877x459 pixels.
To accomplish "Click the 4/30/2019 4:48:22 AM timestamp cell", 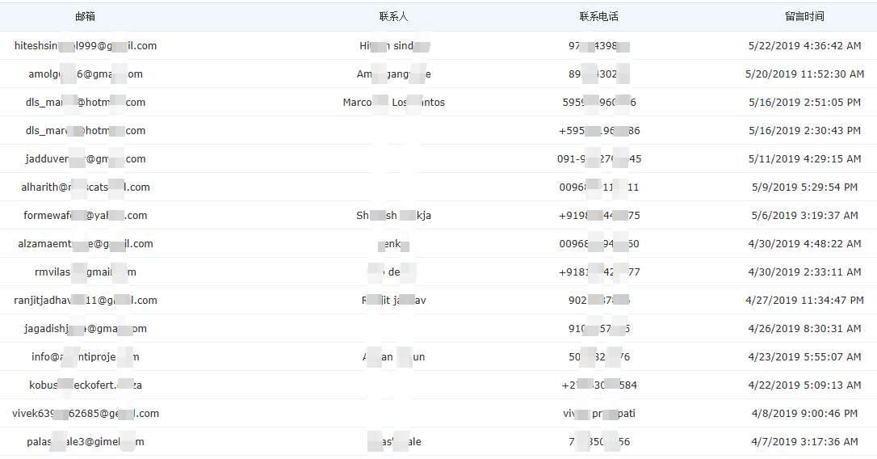I will 804,244.
